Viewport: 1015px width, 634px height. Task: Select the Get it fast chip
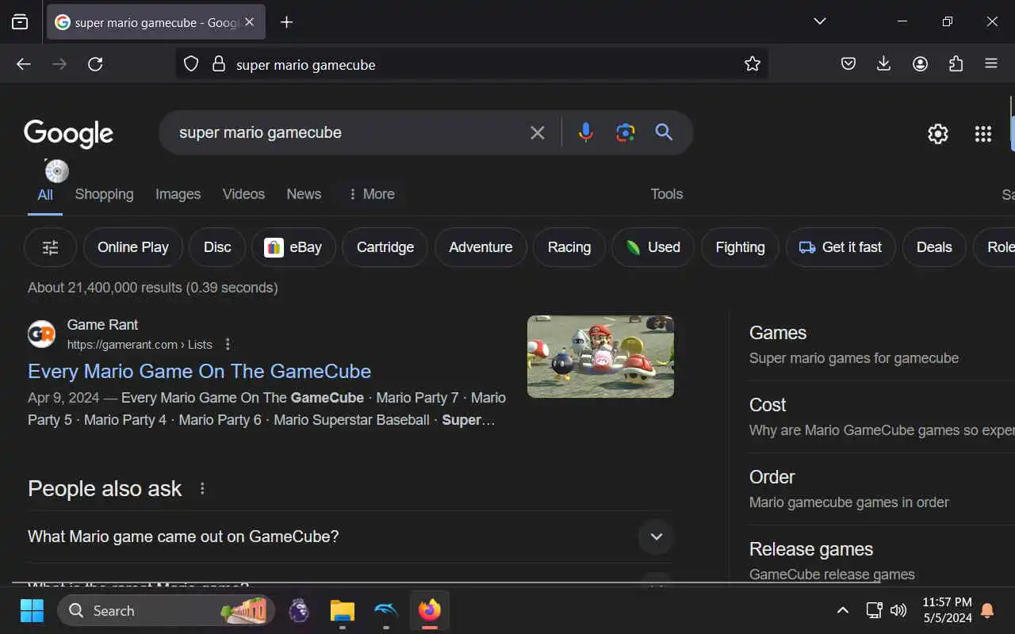[841, 247]
